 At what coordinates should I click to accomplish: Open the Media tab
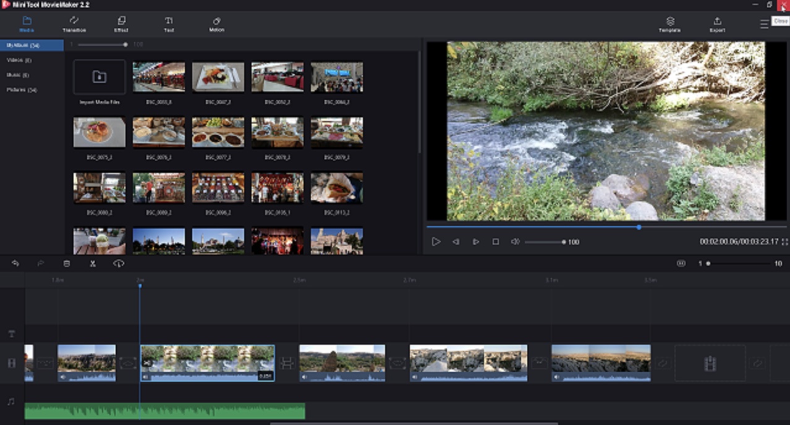click(27, 24)
